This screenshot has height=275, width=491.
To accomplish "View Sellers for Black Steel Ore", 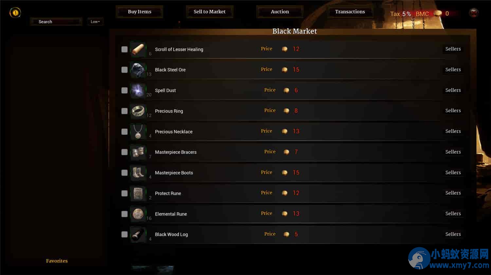I will (453, 69).
